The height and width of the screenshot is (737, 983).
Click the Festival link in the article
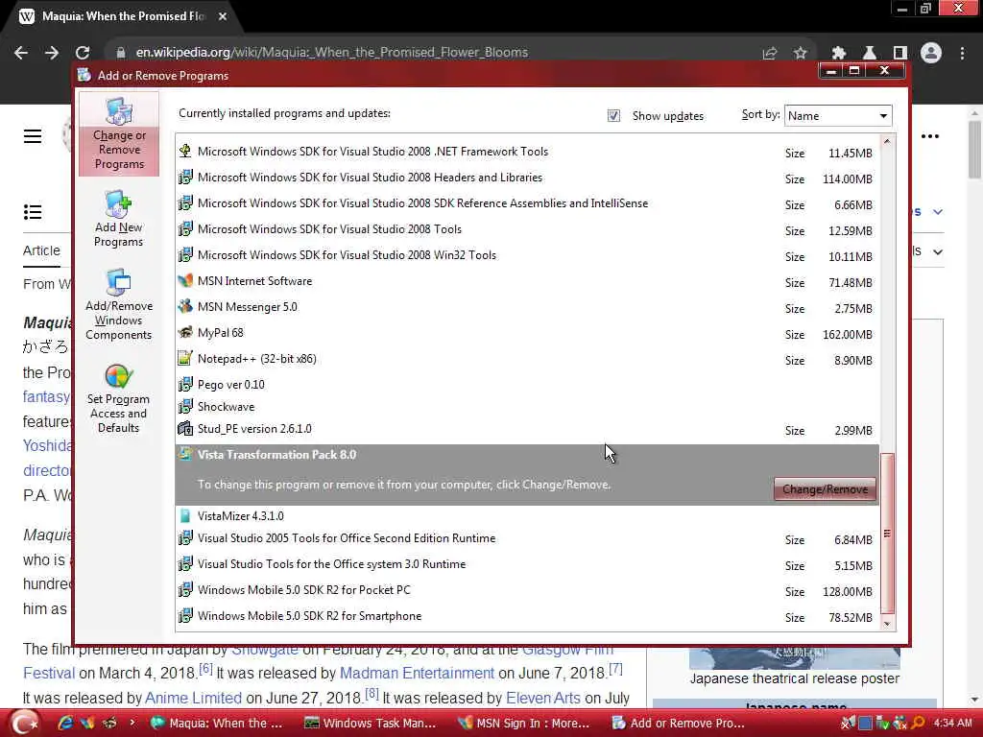pos(49,673)
